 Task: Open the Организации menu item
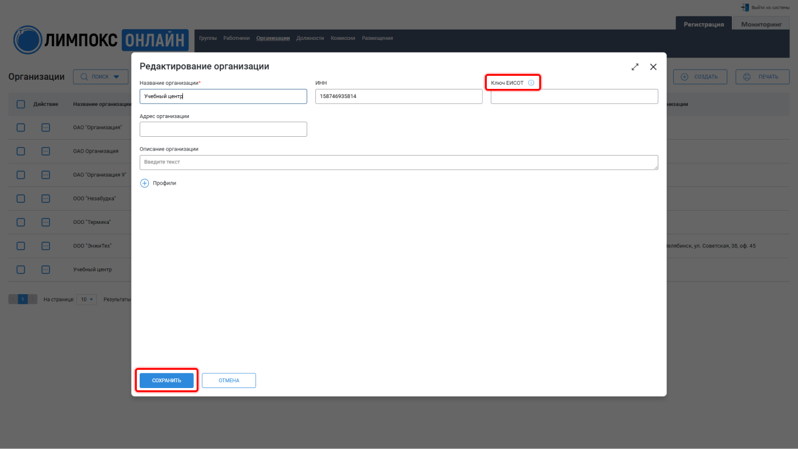pos(273,38)
